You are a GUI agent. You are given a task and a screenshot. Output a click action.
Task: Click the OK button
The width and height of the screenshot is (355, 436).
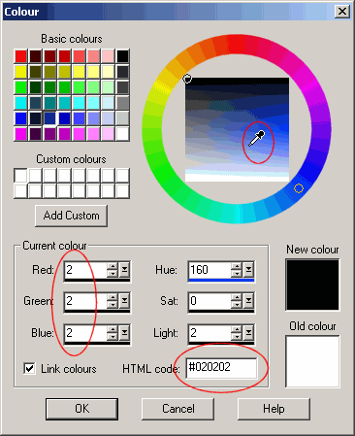click(x=81, y=409)
